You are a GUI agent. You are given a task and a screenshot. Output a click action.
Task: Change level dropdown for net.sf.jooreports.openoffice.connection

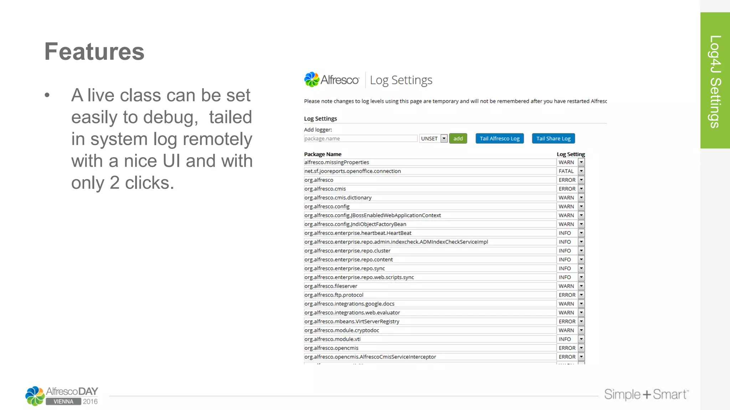pyautogui.click(x=571, y=171)
